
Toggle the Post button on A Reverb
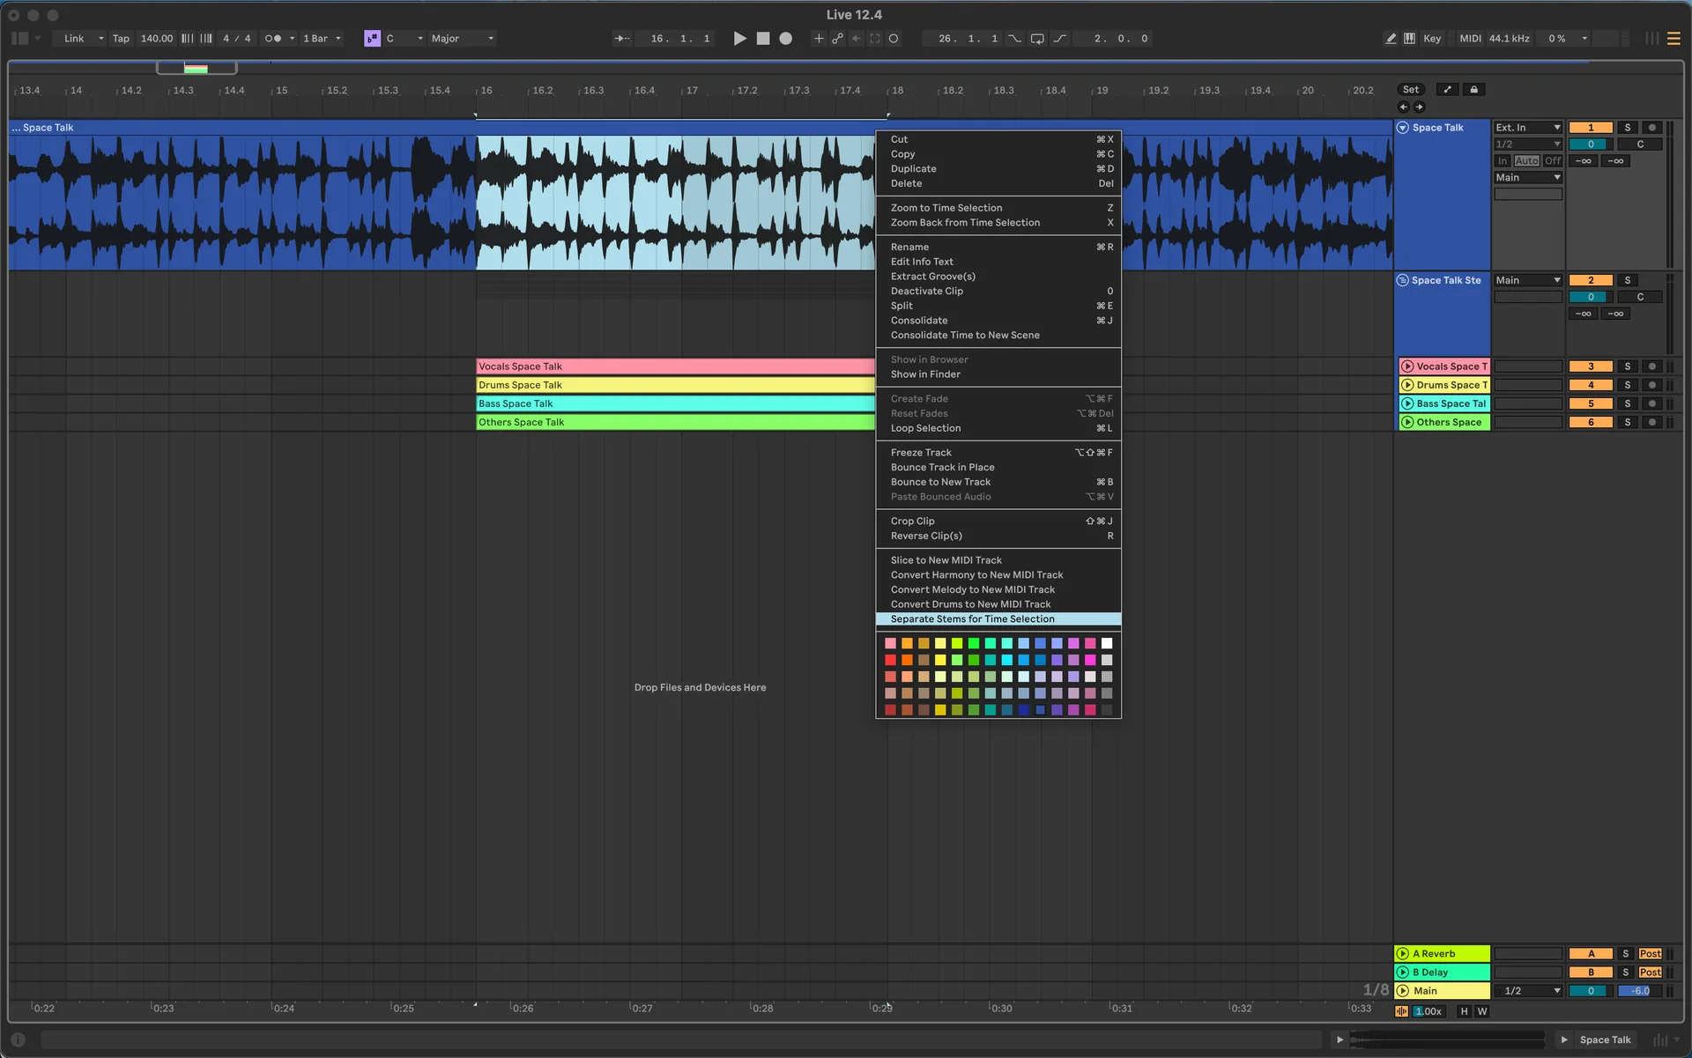point(1651,954)
